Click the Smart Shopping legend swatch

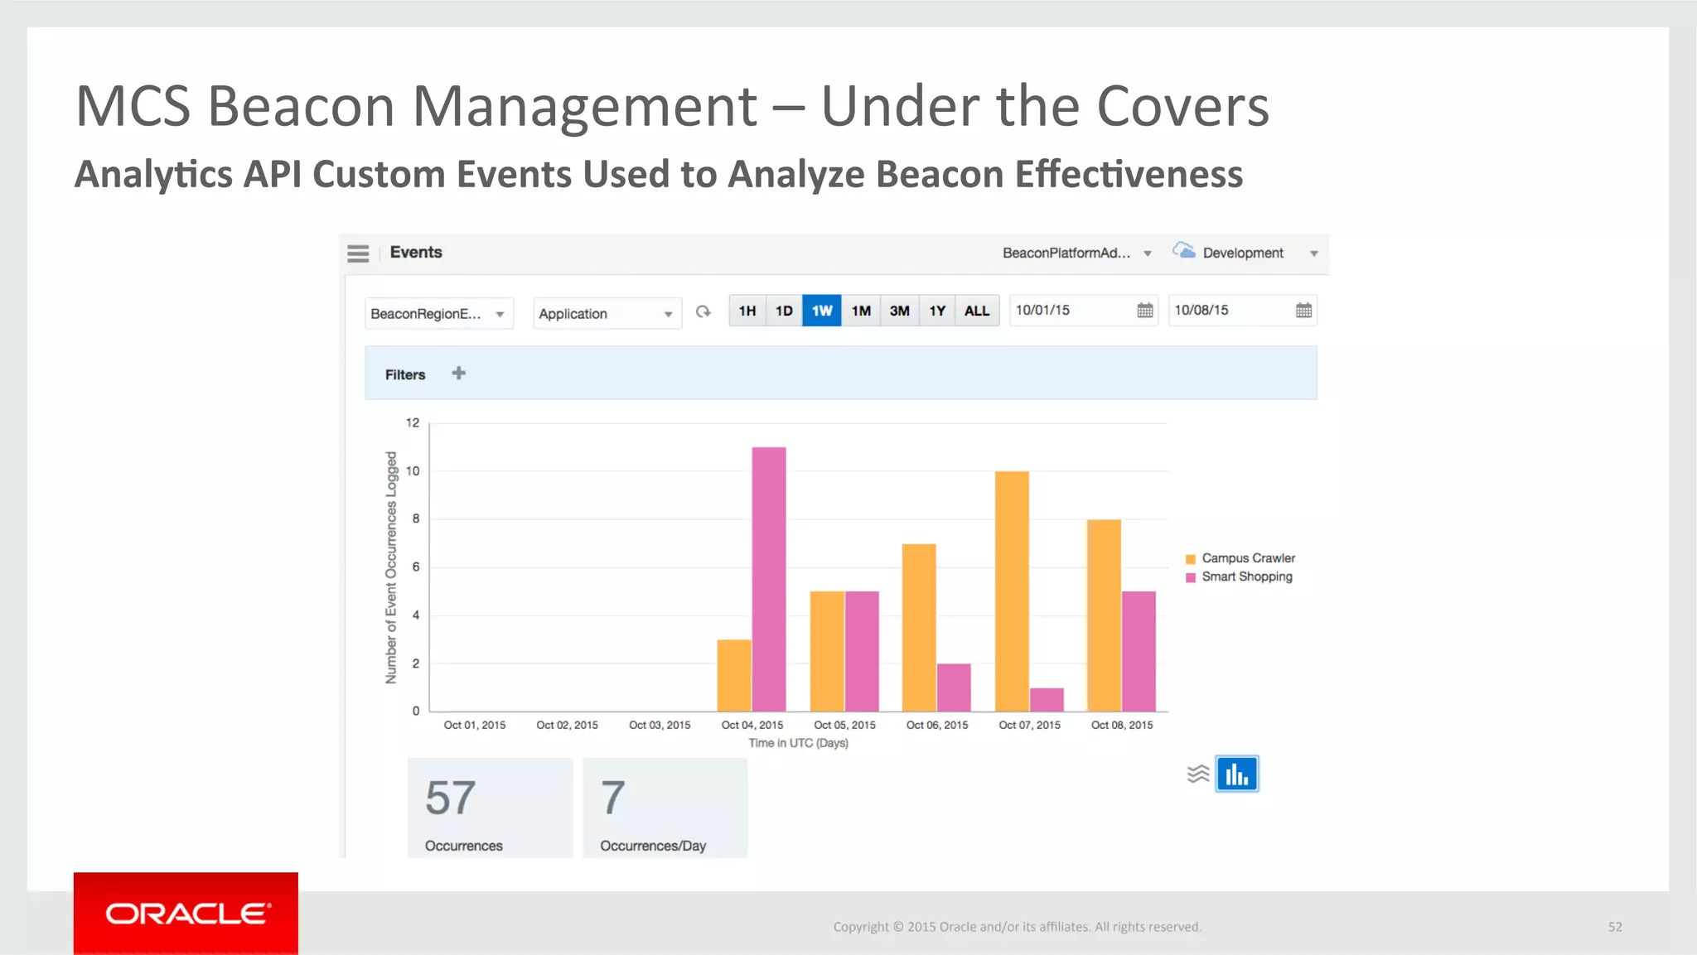point(1191,577)
